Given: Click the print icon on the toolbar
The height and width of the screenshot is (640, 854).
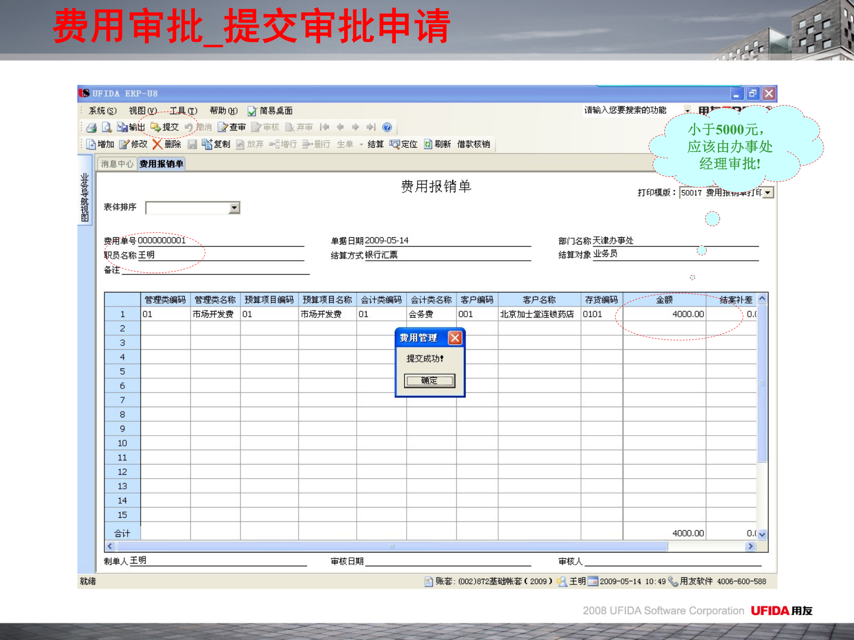Looking at the screenshot, I should (91, 127).
